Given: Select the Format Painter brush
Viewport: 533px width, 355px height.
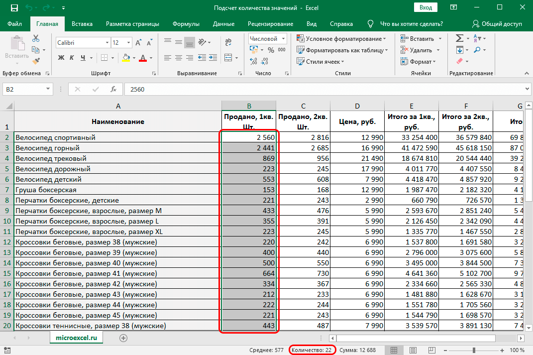Looking at the screenshot, I should click(36, 61).
